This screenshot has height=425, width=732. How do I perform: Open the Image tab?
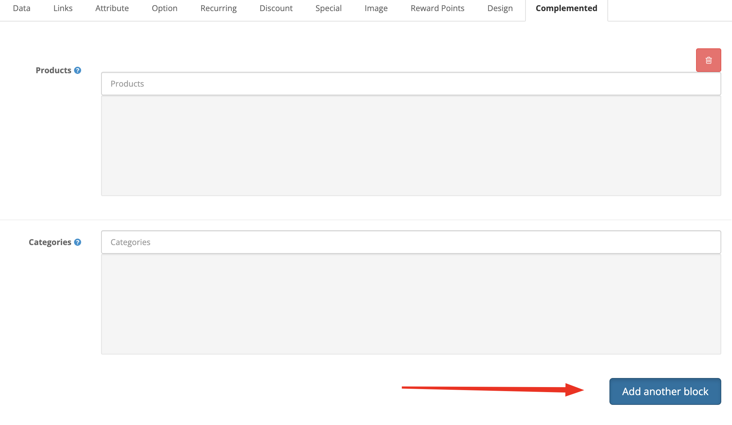tap(375, 8)
